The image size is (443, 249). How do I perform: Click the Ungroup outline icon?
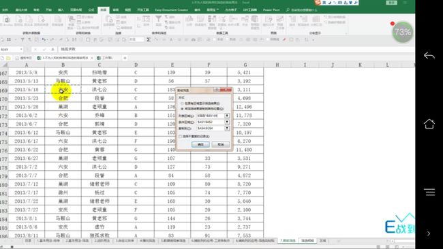303,19
